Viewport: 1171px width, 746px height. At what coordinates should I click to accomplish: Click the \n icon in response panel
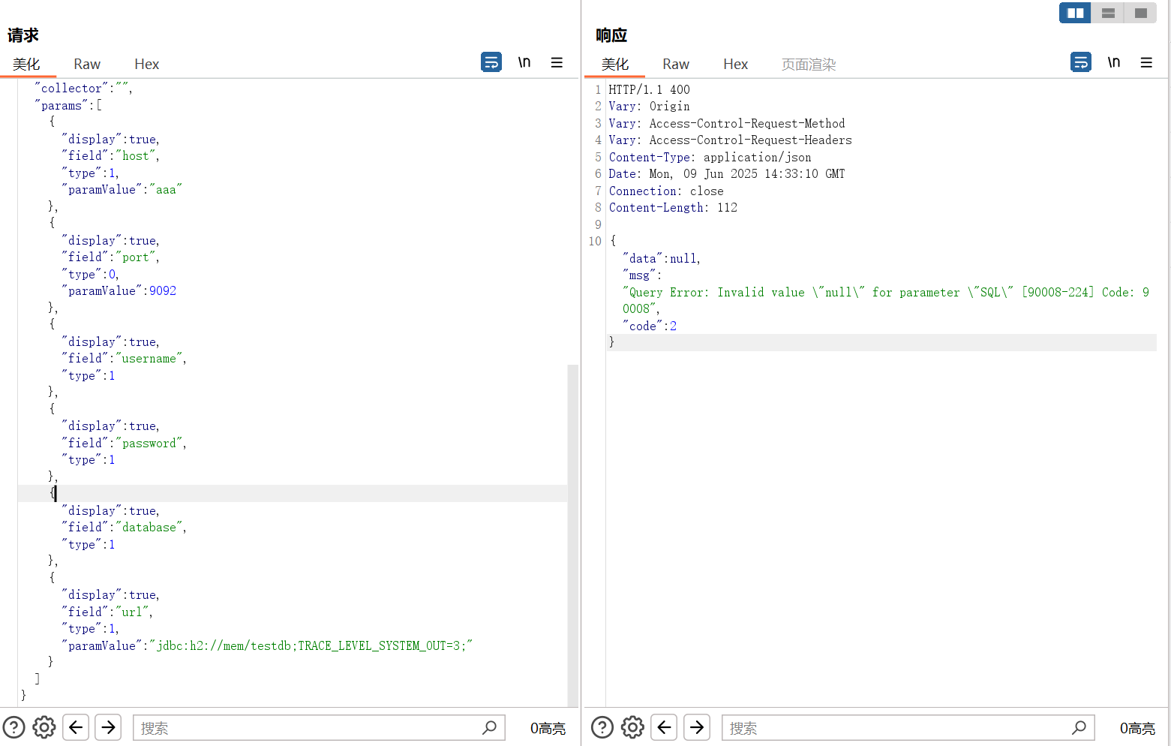(x=1114, y=62)
